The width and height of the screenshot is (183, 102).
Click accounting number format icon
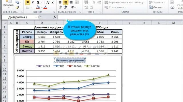86,2
